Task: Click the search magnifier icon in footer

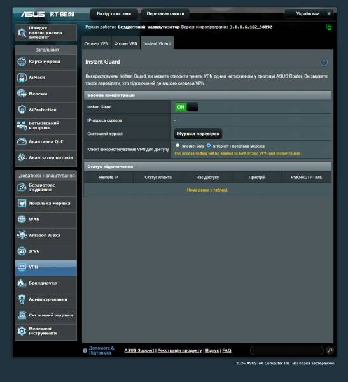Action: (330, 350)
